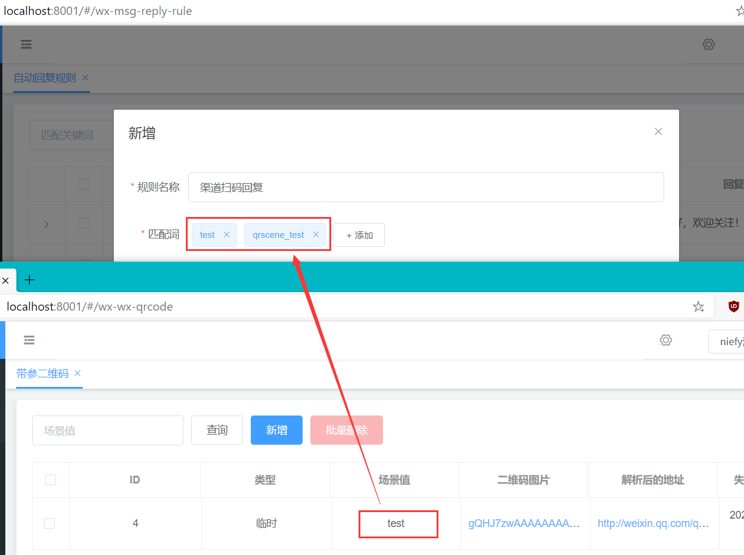Click the blue 新增 button
Viewport: 744px width, 555px height.
276,430
